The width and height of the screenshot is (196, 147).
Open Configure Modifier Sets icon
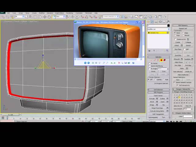pyautogui.click(x=167, y=51)
